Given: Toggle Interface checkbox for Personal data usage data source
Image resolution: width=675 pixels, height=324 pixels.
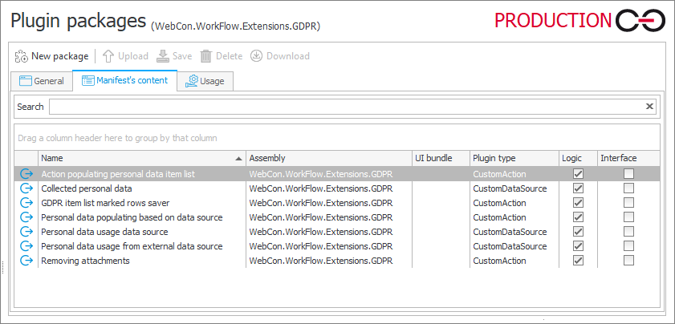Looking at the screenshot, I should click(629, 232).
